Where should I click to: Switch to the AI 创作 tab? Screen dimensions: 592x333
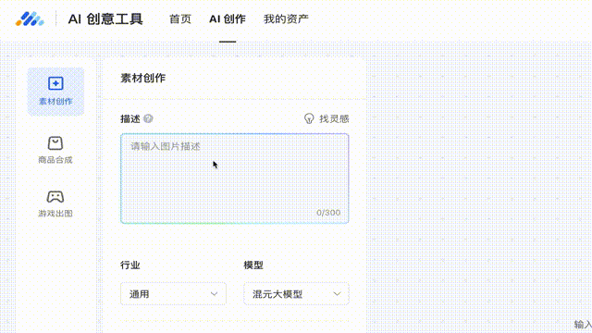[x=228, y=18]
